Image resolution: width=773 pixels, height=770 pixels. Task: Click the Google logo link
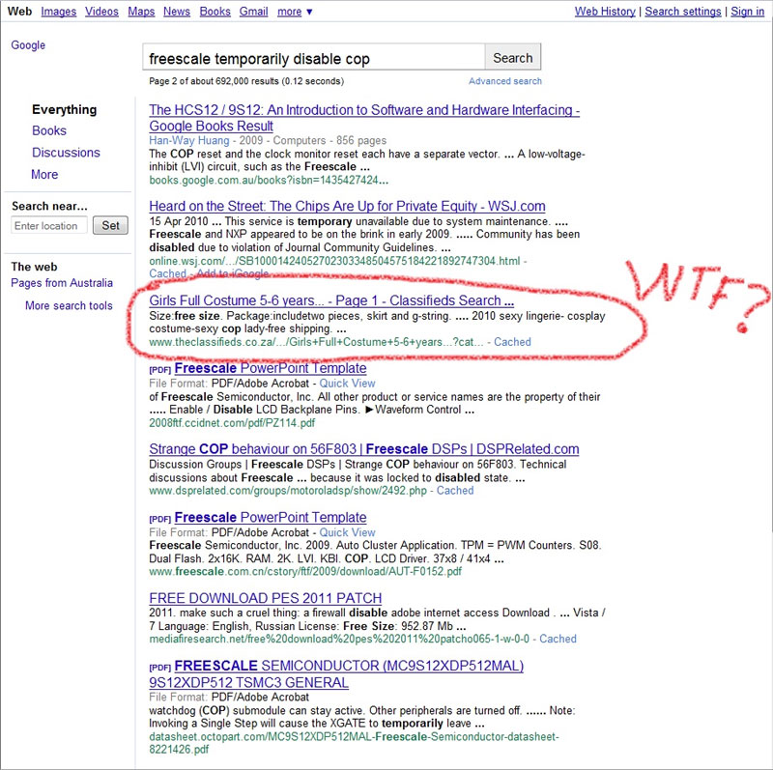[x=28, y=44]
